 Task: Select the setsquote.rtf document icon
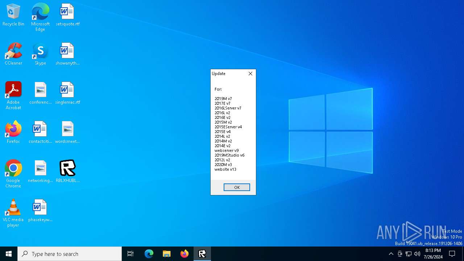pos(67,15)
